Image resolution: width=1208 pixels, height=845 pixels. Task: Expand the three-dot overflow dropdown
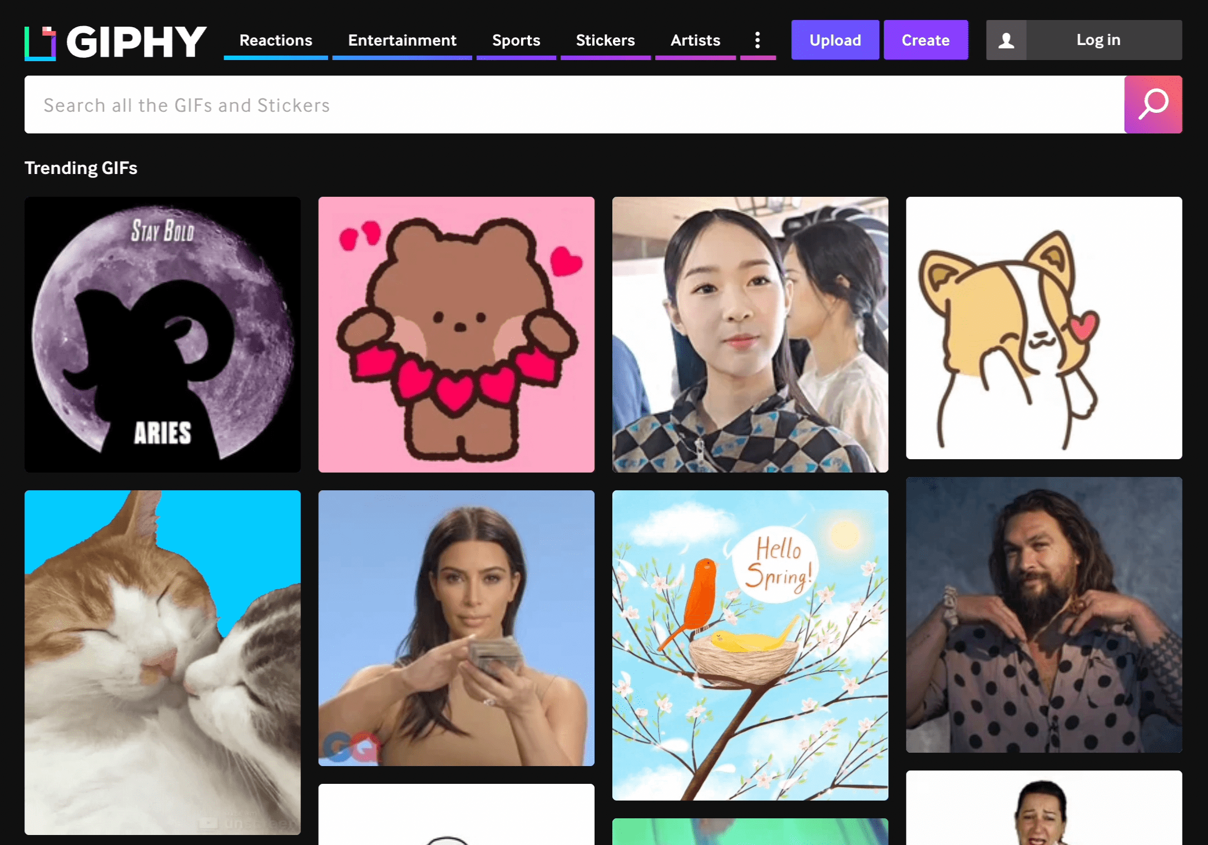coord(756,39)
